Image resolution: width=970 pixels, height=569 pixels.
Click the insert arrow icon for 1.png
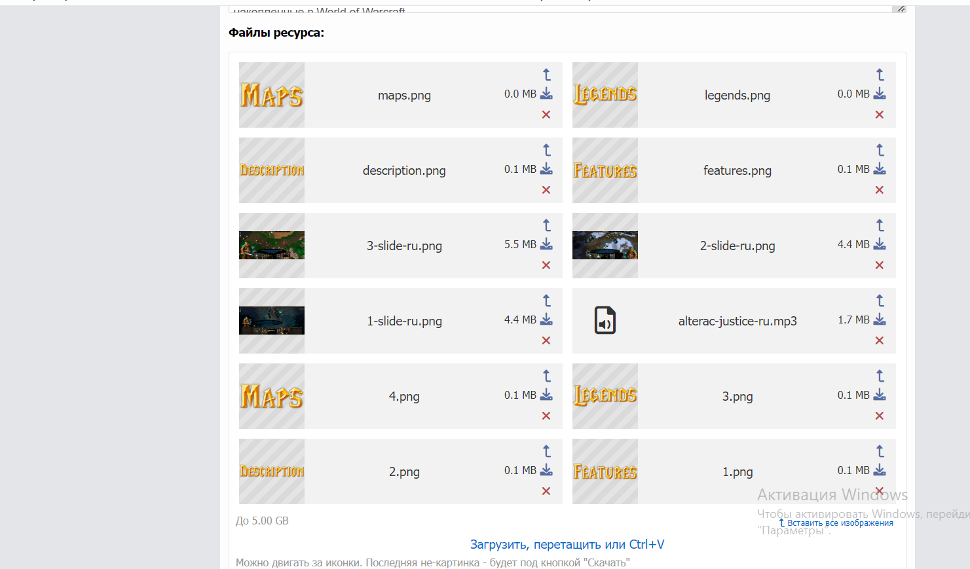[880, 452]
